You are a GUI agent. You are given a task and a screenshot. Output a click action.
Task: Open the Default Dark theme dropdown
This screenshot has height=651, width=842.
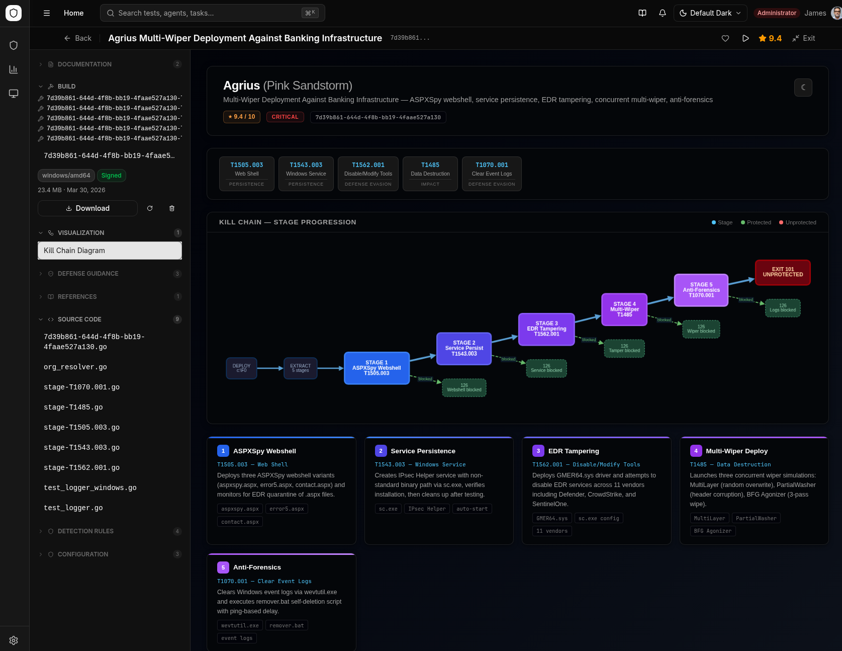pyautogui.click(x=710, y=13)
